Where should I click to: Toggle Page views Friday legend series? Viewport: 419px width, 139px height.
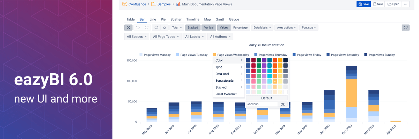307,55
